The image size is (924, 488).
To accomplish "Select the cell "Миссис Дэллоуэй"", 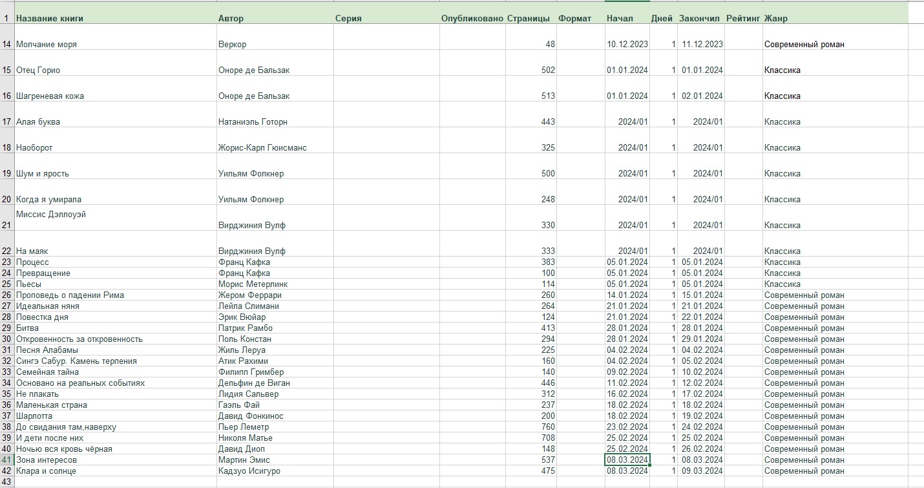I will 115,218.
